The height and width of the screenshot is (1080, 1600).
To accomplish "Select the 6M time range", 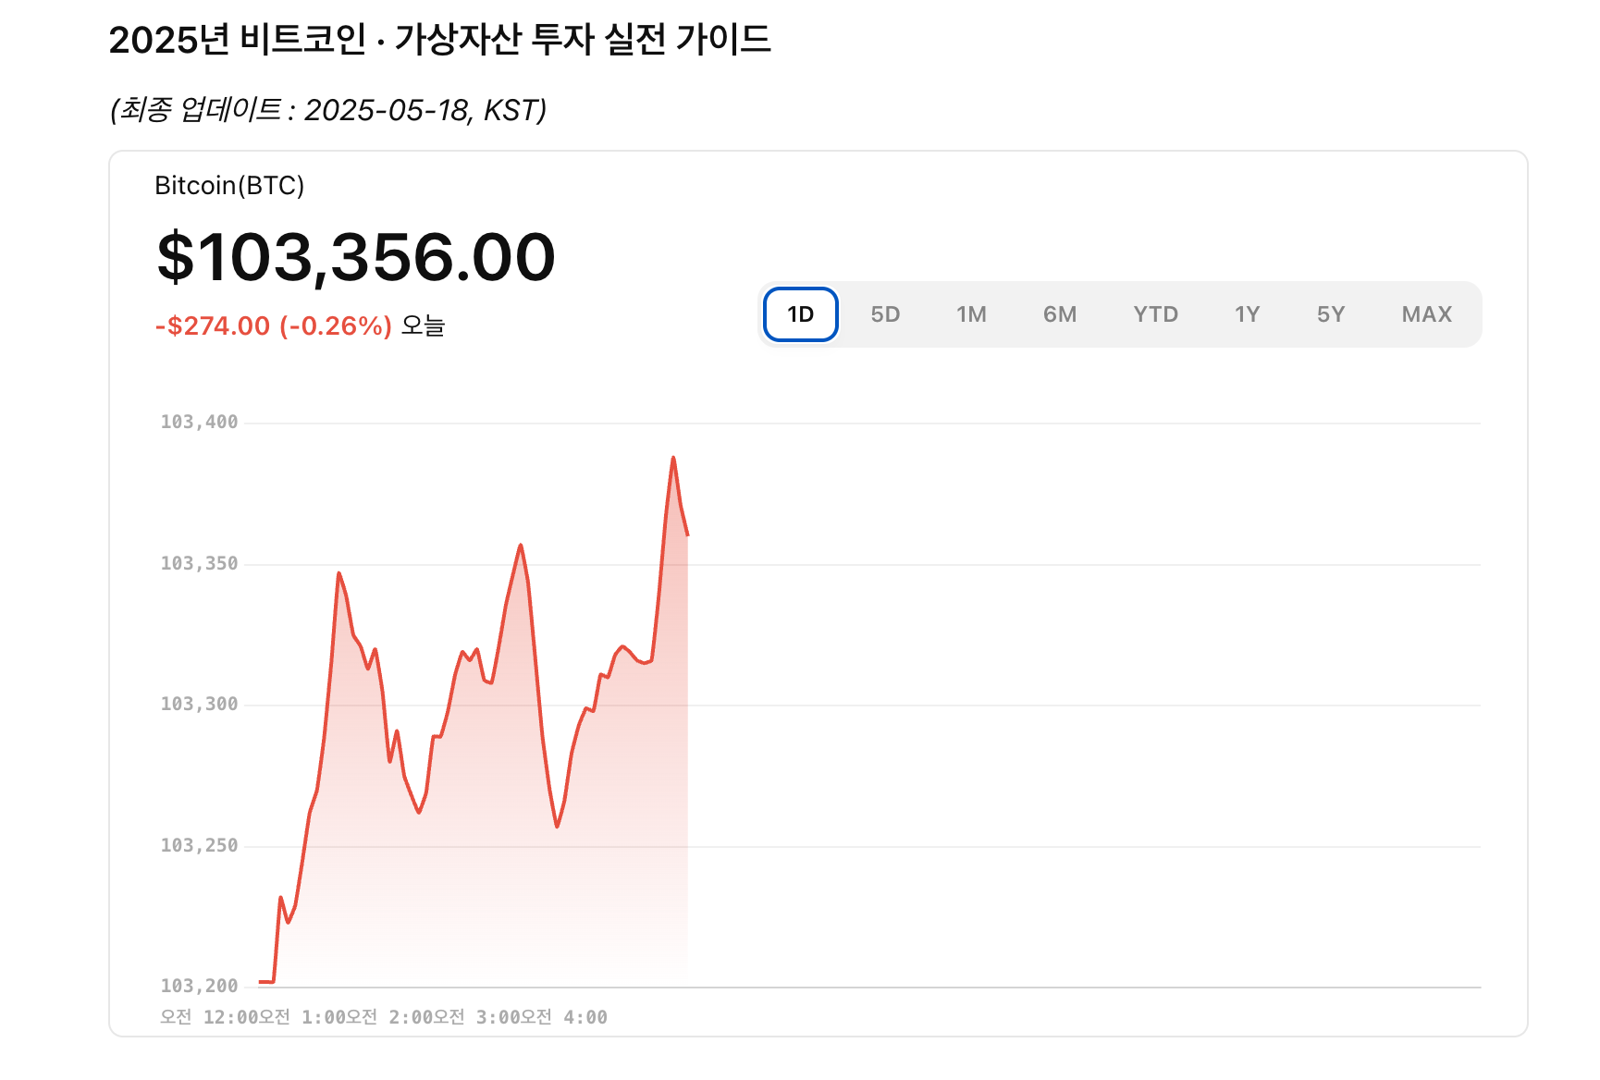I will click(x=1060, y=314).
